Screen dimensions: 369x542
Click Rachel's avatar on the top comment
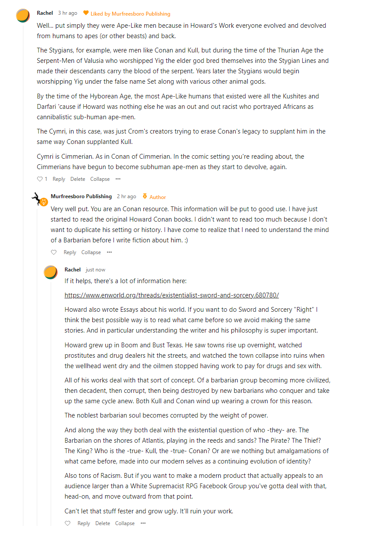click(x=23, y=16)
